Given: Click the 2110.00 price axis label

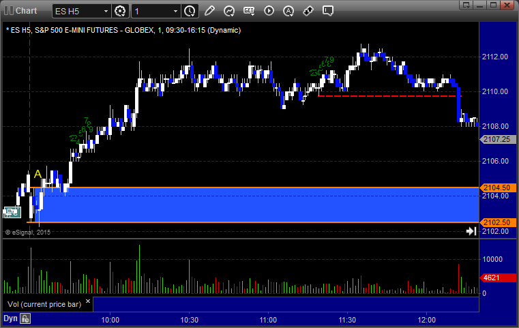Looking at the screenshot, I should click(x=495, y=91).
